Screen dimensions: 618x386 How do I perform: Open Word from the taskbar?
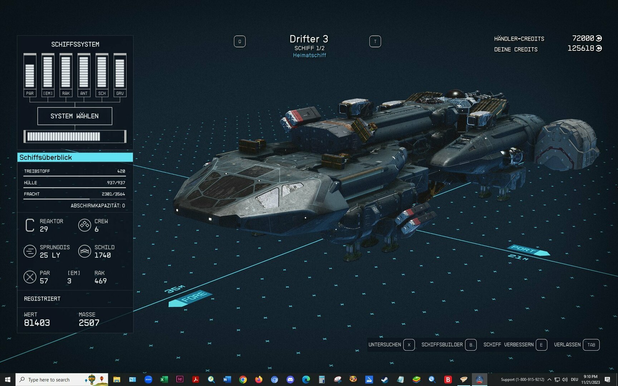tap(227, 380)
